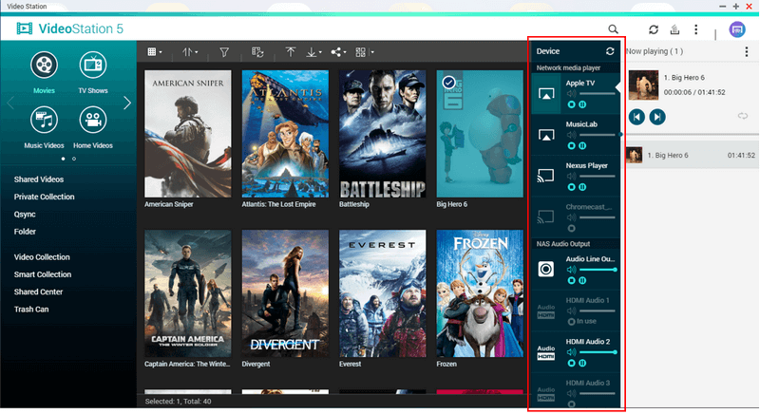This screenshot has width=760, height=414.
Task: Adjust Audio Line Out volume slider
Action: point(598,270)
